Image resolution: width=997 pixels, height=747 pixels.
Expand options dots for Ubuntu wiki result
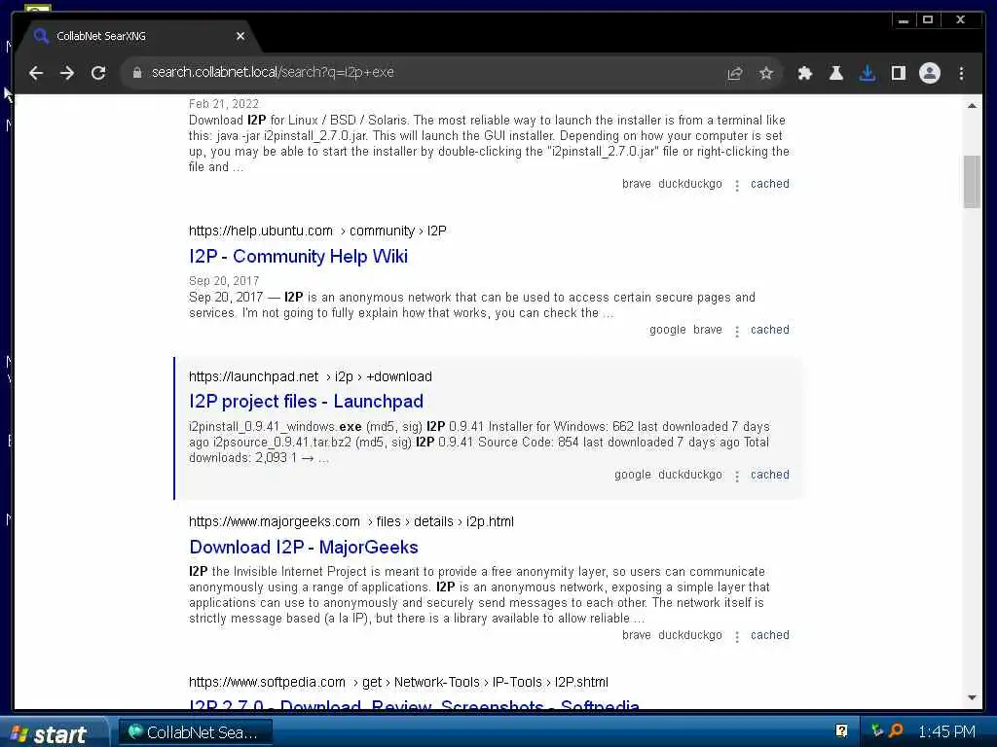[x=737, y=332]
